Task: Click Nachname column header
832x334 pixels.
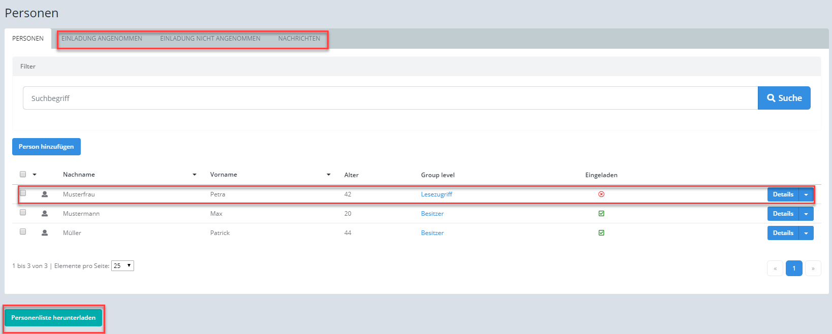Action: (x=79, y=175)
